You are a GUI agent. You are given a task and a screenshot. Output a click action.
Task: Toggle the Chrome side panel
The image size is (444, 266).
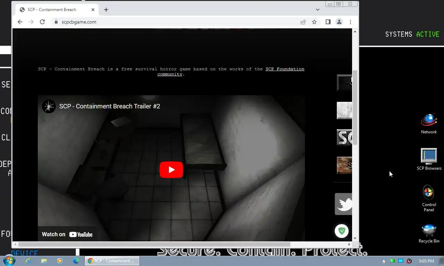pos(328,22)
